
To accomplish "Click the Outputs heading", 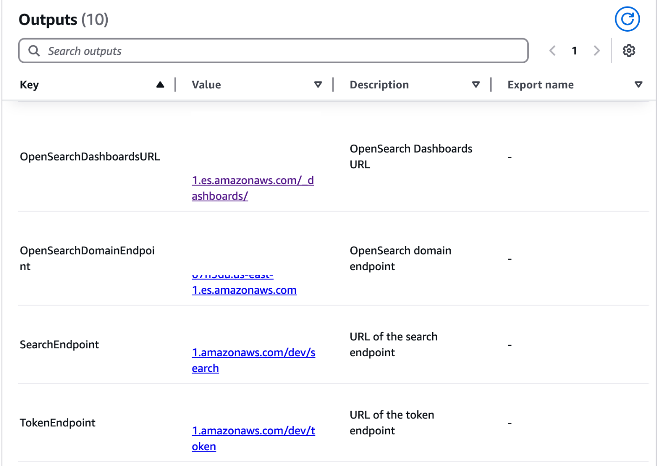I will point(48,19).
